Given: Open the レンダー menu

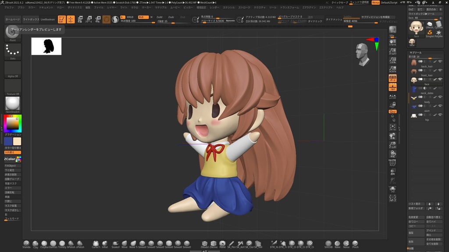Looking at the screenshot, I should click(x=214, y=7).
